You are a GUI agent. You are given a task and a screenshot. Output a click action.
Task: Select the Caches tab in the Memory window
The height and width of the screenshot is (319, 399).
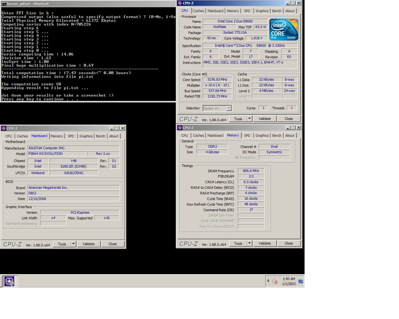(x=198, y=136)
